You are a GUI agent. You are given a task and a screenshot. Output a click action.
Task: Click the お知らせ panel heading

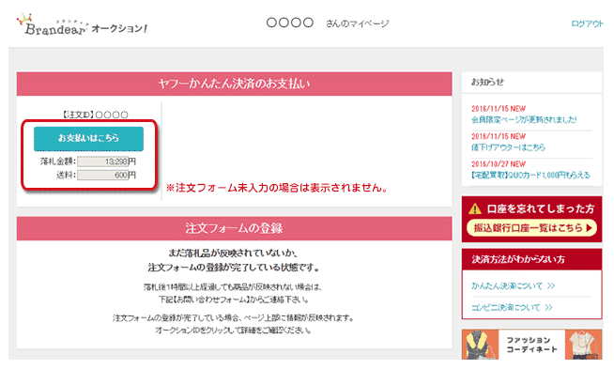(487, 83)
